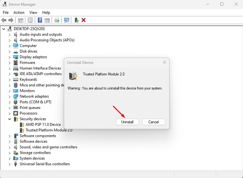Click Scan for hardware changes monitor icon
Viewport: 243px width, 178px height.
pos(67,20)
